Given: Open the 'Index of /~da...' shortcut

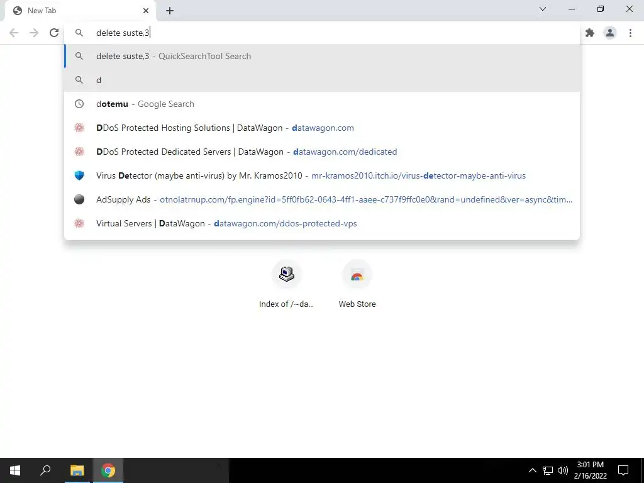Looking at the screenshot, I should tap(286, 284).
